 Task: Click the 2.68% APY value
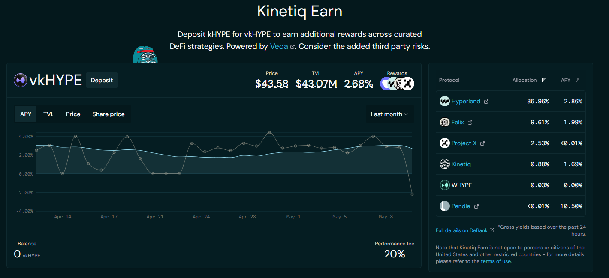click(x=359, y=84)
